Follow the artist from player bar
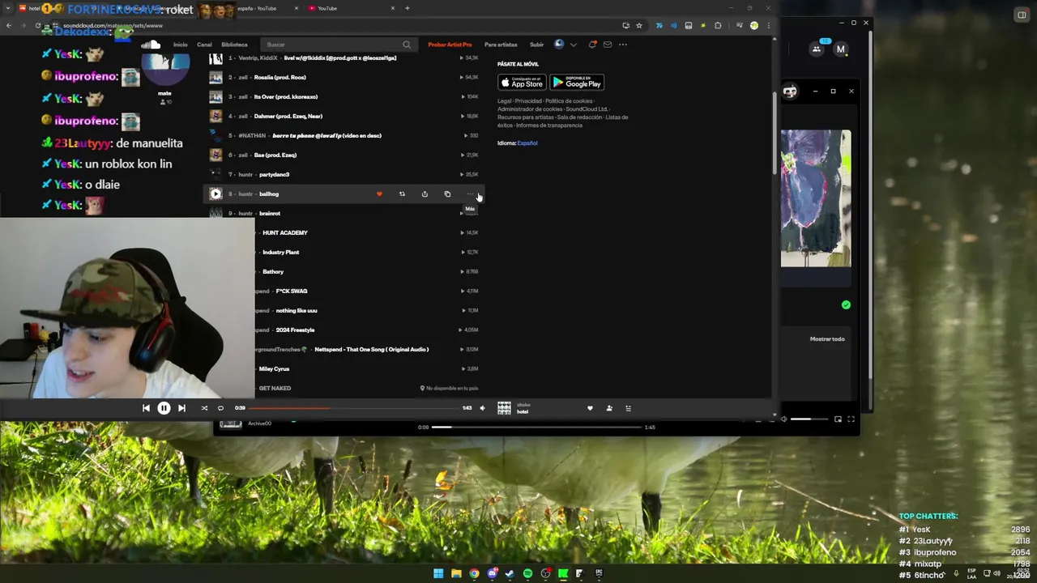Screen dimensions: 1037x583 pos(609,408)
